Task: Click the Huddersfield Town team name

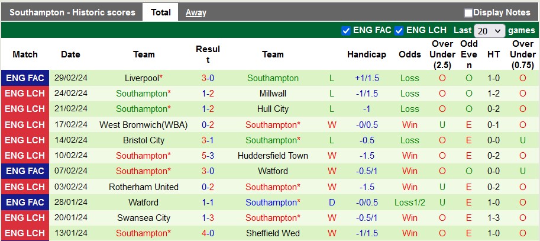Action: click(273, 156)
